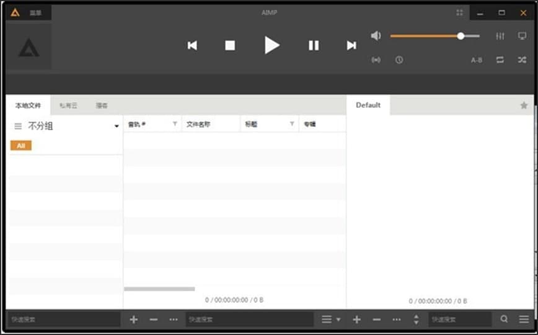Toggle repeat playback mode
538x335 pixels.
500,60
